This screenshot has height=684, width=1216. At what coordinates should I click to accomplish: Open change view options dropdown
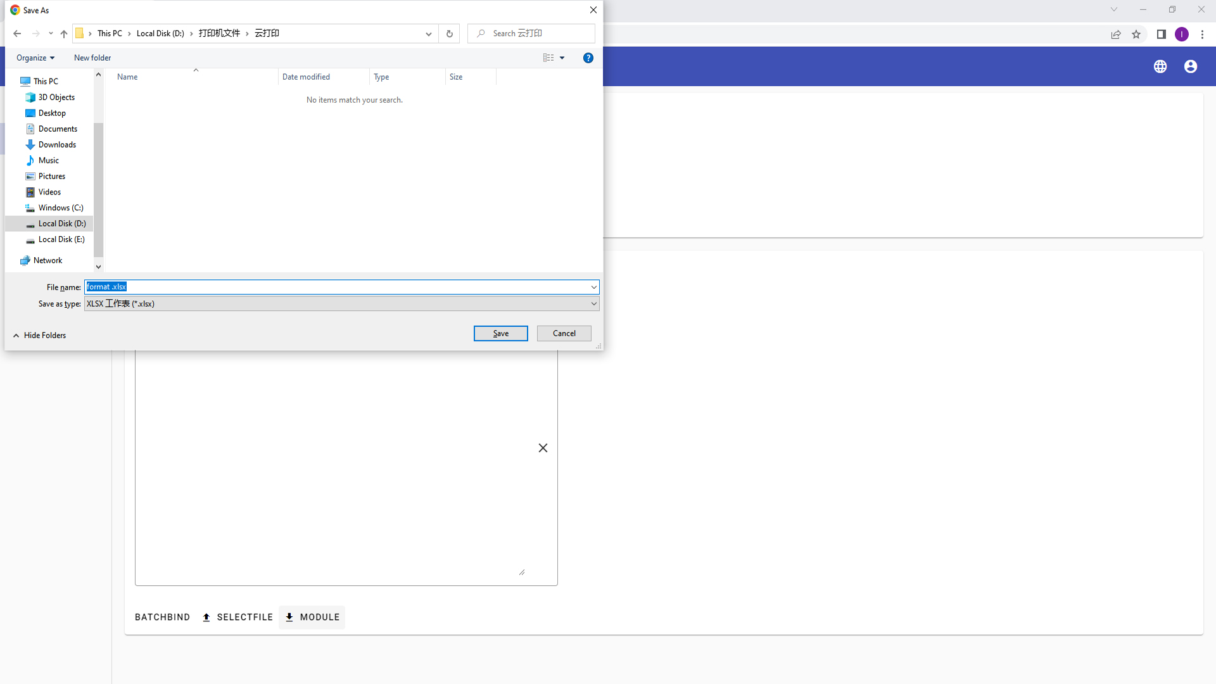[562, 58]
